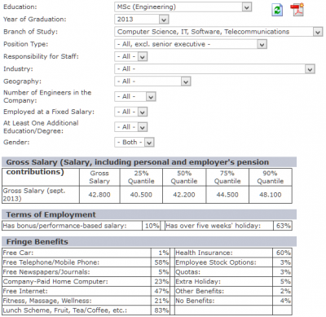Click the 'Employee Stock Options:' label
This screenshot has width=326, height=317.
click(216, 262)
